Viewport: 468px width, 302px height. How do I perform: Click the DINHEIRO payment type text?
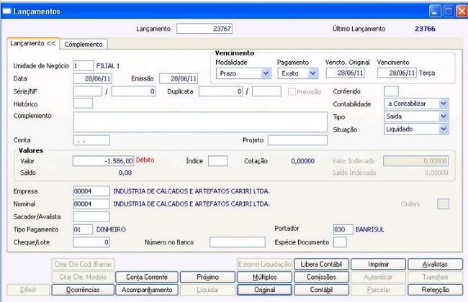pyautogui.click(x=111, y=229)
